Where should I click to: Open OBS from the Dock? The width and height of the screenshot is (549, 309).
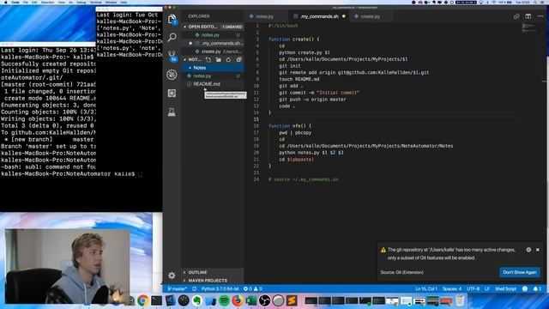point(265,300)
